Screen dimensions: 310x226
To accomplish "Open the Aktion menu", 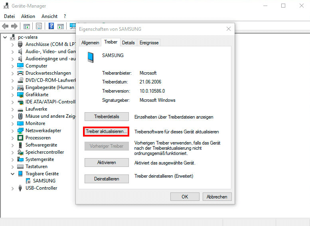I will (x=28, y=16).
